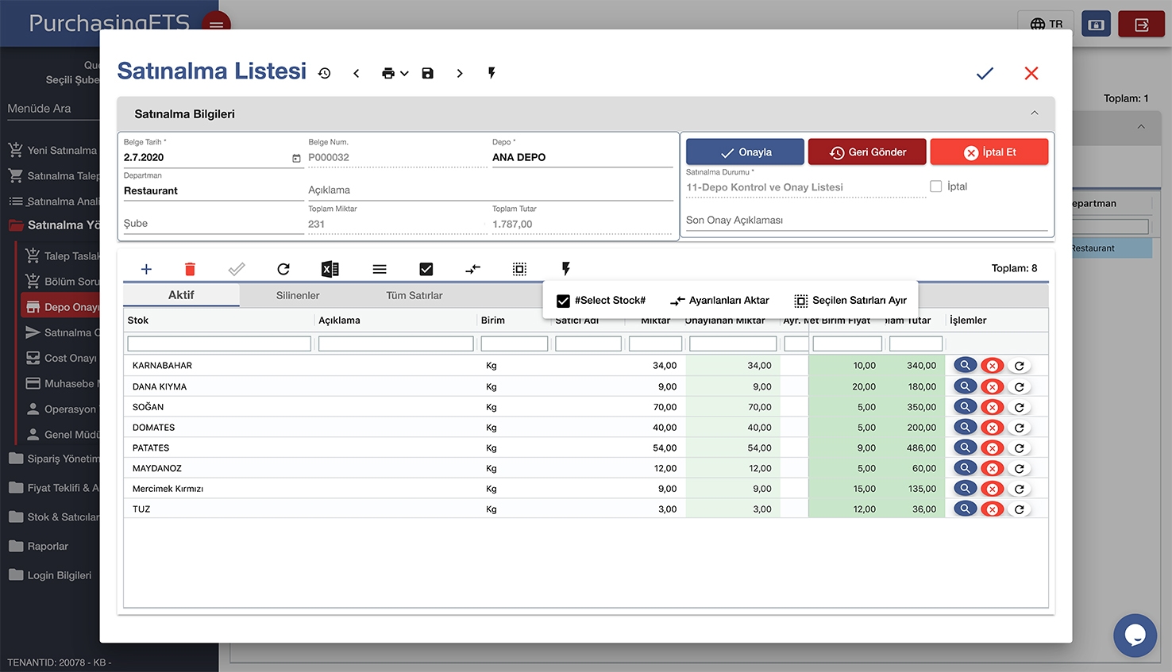Click the red logout icon in header
This screenshot has height=672, width=1172.
pyautogui.click(x=1141, y=24)
